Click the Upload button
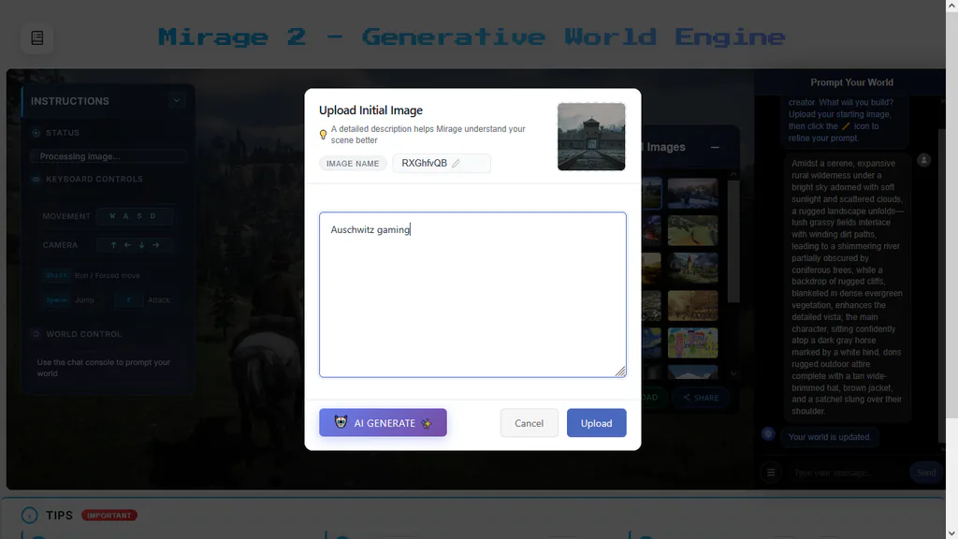 (x=596, y=423)
